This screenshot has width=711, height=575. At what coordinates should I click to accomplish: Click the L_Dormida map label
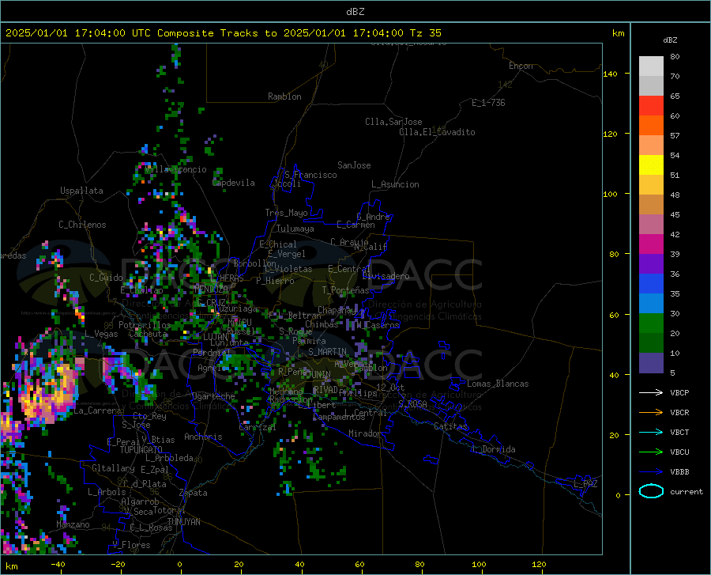tap(494, 449)
